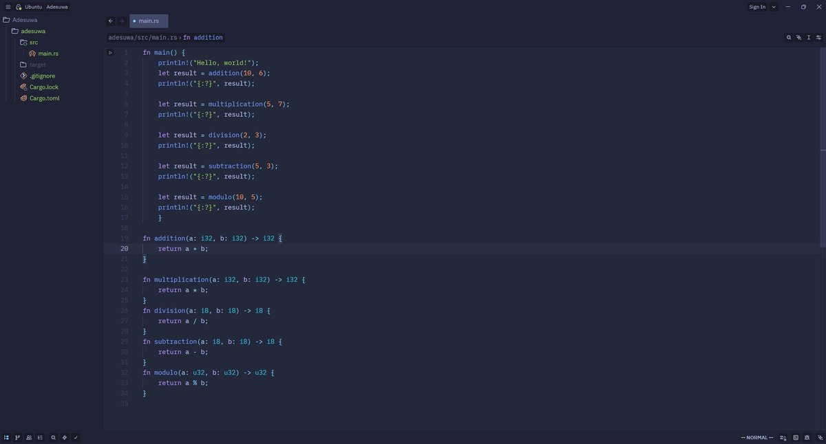
Task: Open project search magnifier in status bar
Action: coord(53,437)
